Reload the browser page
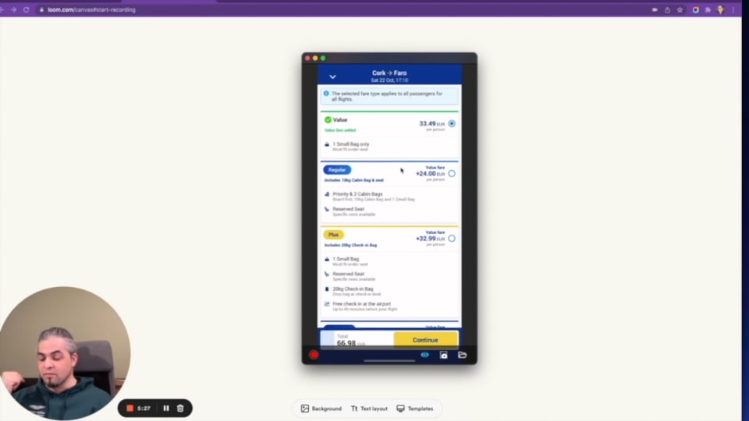The image size is (749, 421). (27, 9)
